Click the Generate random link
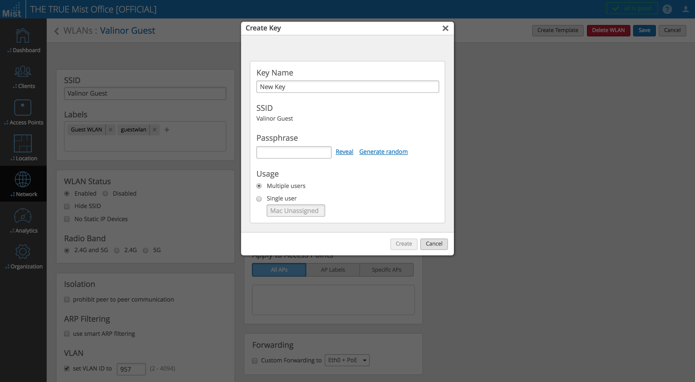This screenshot has width=695, height=382. click(383, 152)
